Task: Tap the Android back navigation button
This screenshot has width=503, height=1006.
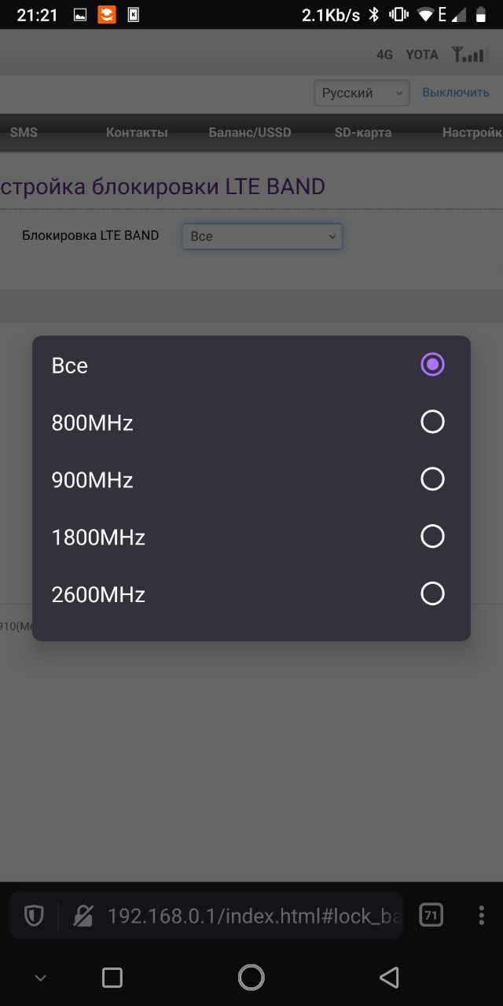Action: (x=389, y=977)
